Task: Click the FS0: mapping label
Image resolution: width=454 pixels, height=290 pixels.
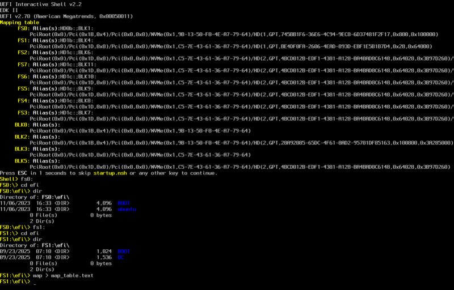Action: tap(24, 28)
